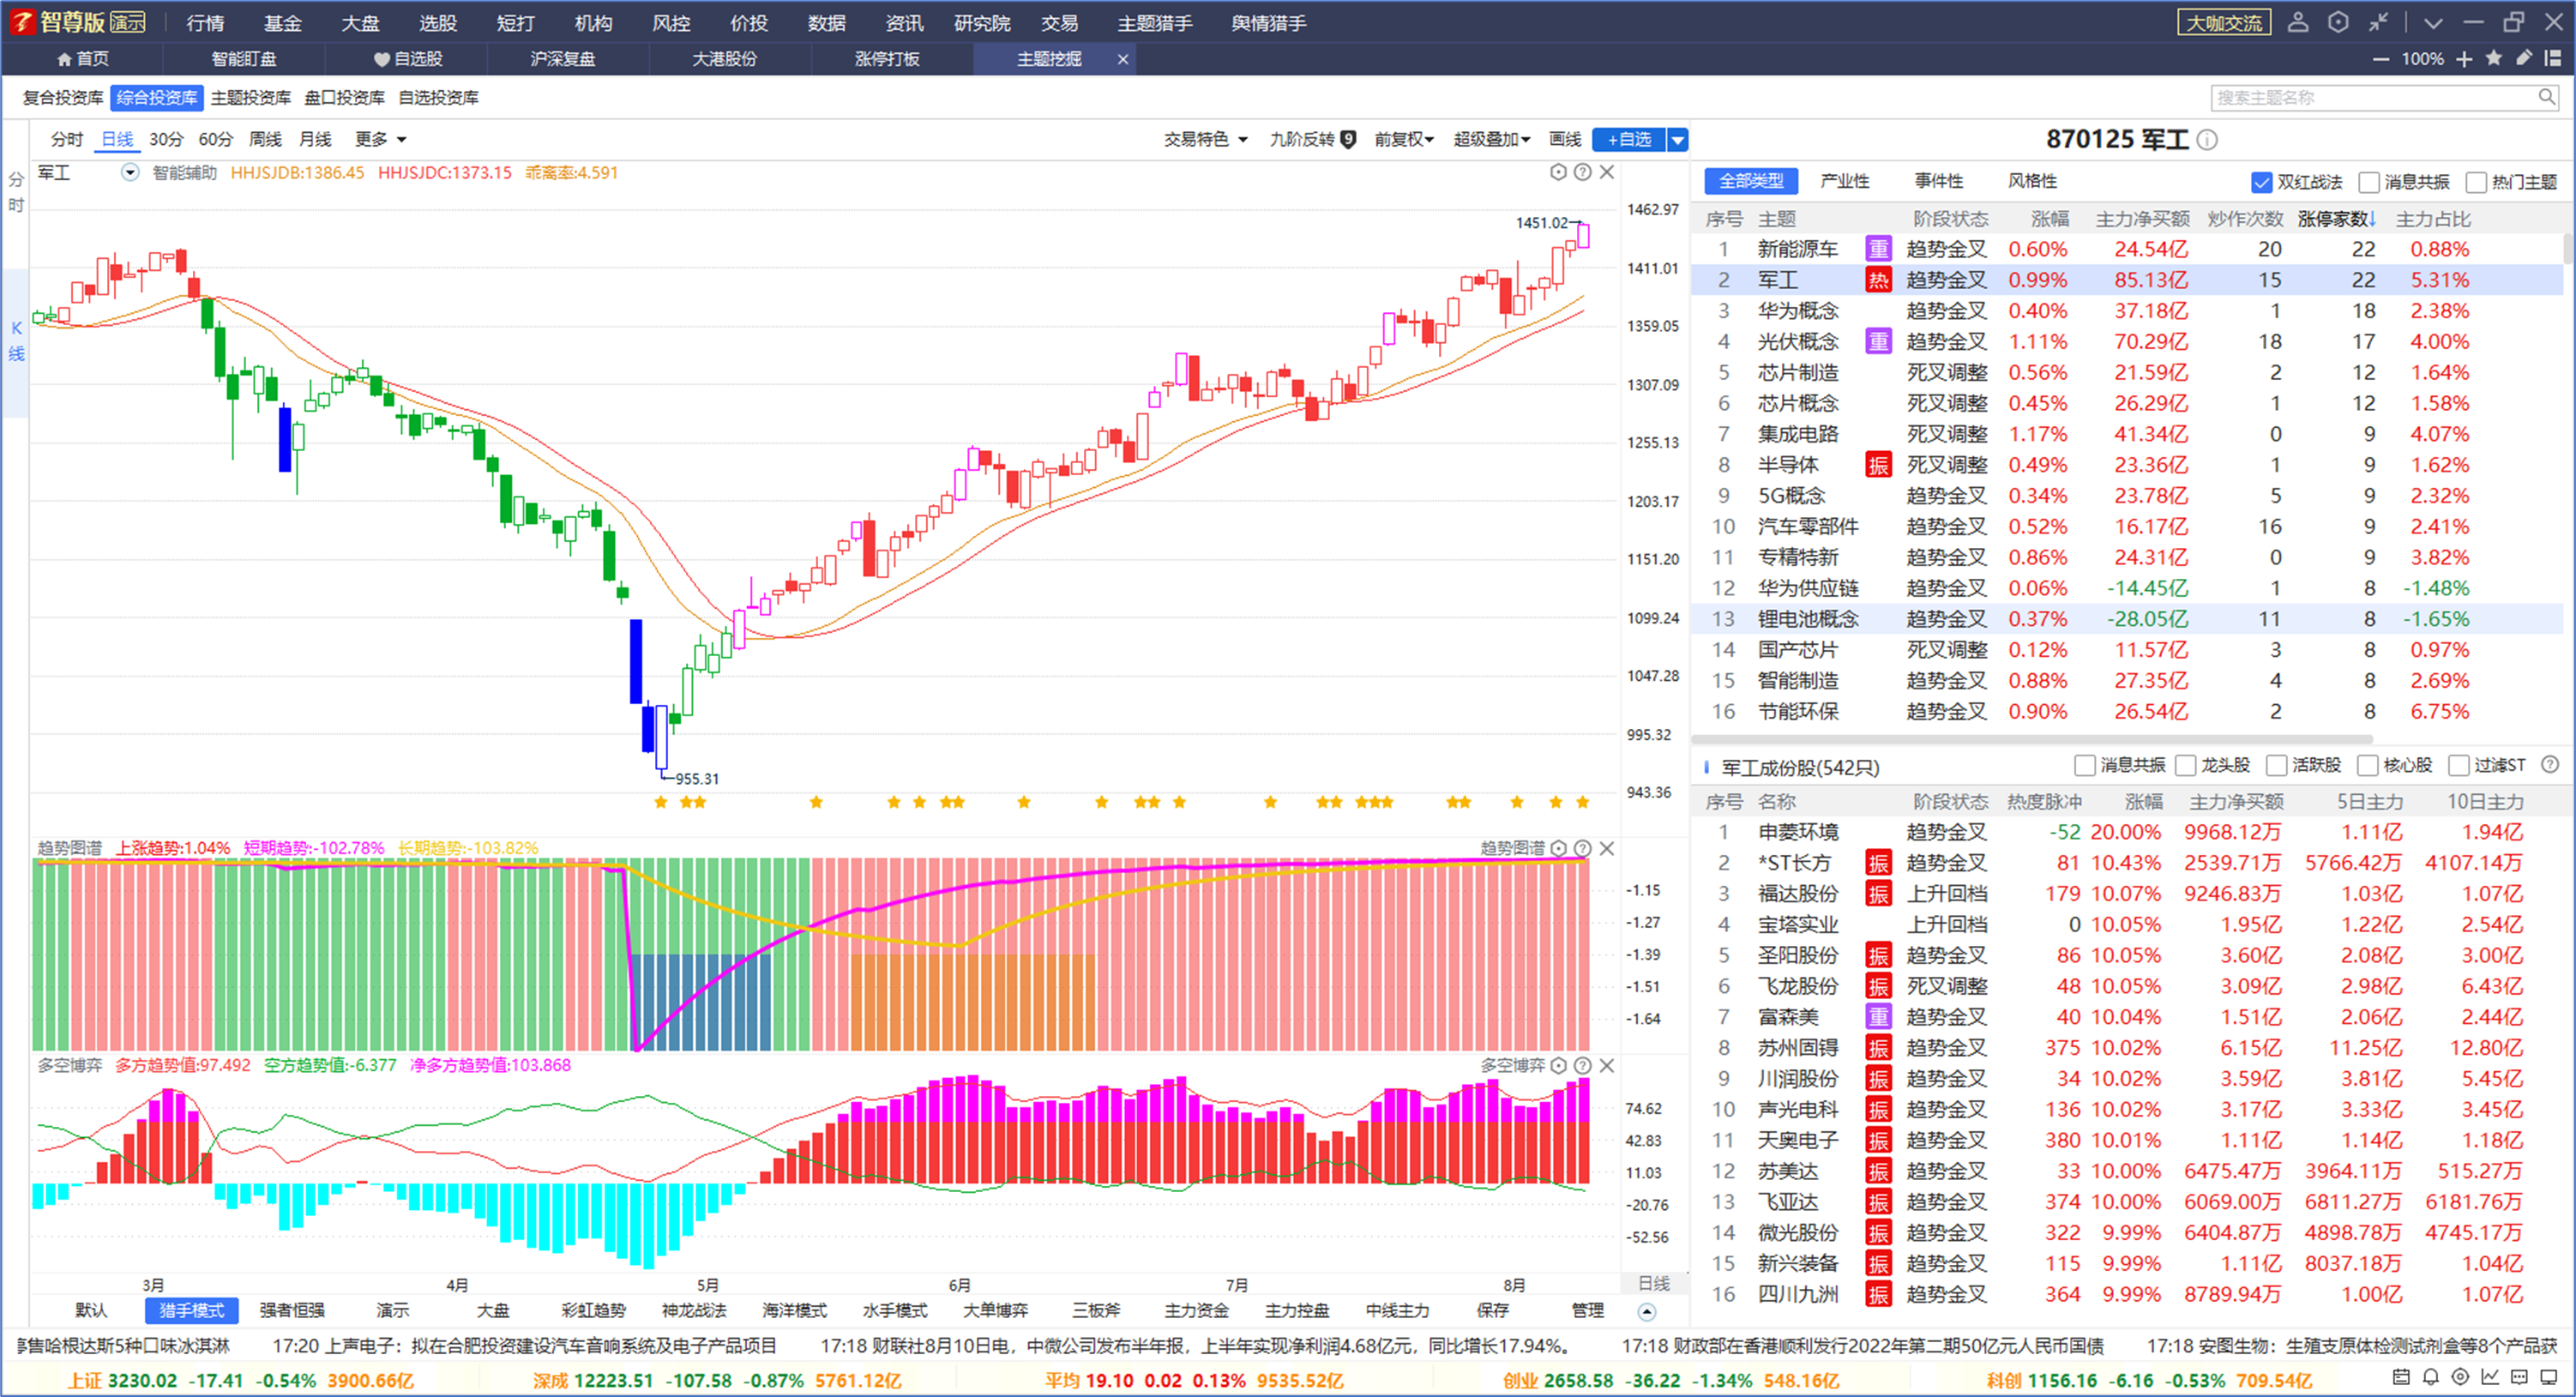
Task: Click the help icon beside 过滤ST checkbox
Action: point(2550,765)
